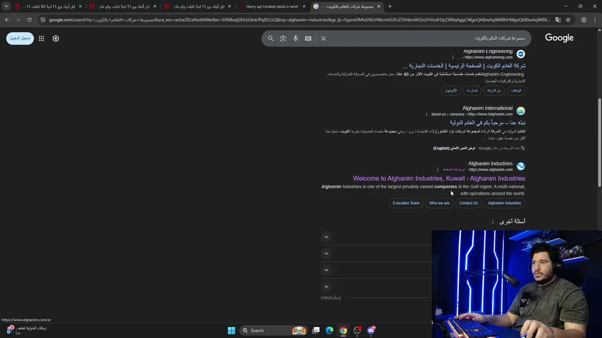Clear the search query with X
The width and height of the screenshot is (602, 338).
[x=324, y=38]
